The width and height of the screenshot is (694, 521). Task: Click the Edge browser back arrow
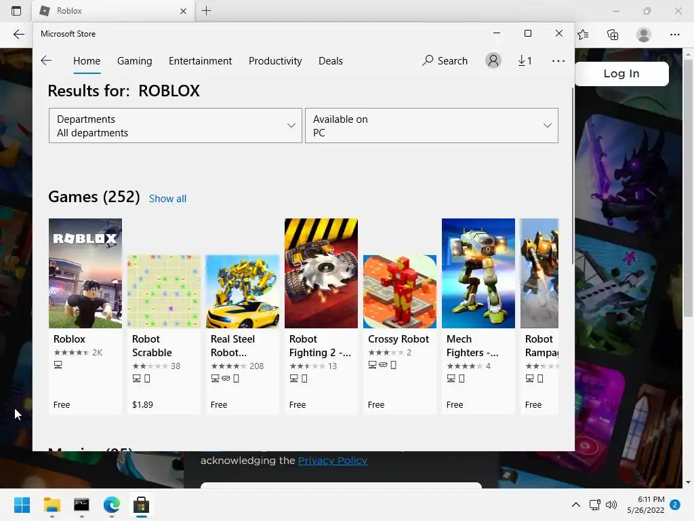pyautogui.click(x=18, y=35)
